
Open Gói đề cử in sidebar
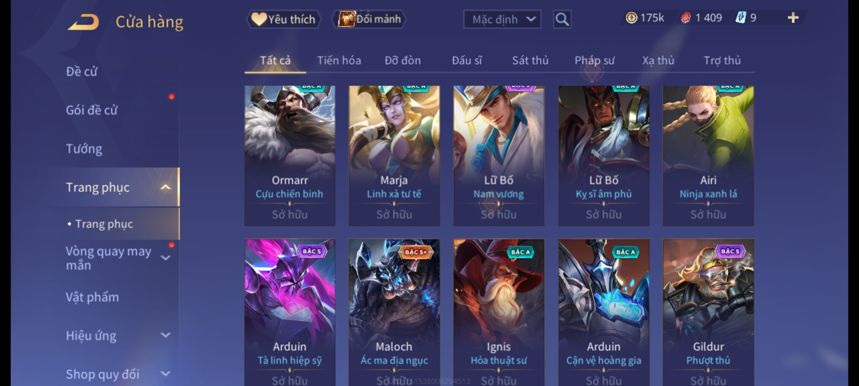pyautogui.click(x=92, y=110)
